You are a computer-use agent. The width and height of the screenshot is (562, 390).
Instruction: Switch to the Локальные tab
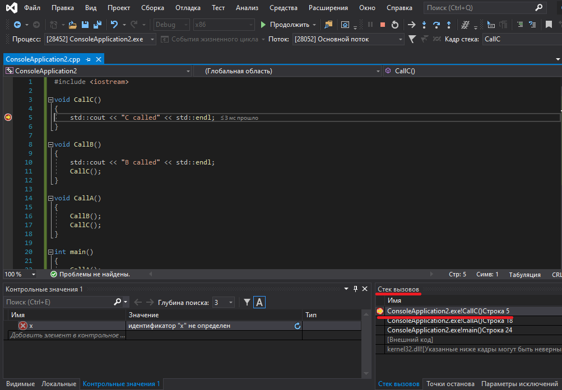pos(59,384)
